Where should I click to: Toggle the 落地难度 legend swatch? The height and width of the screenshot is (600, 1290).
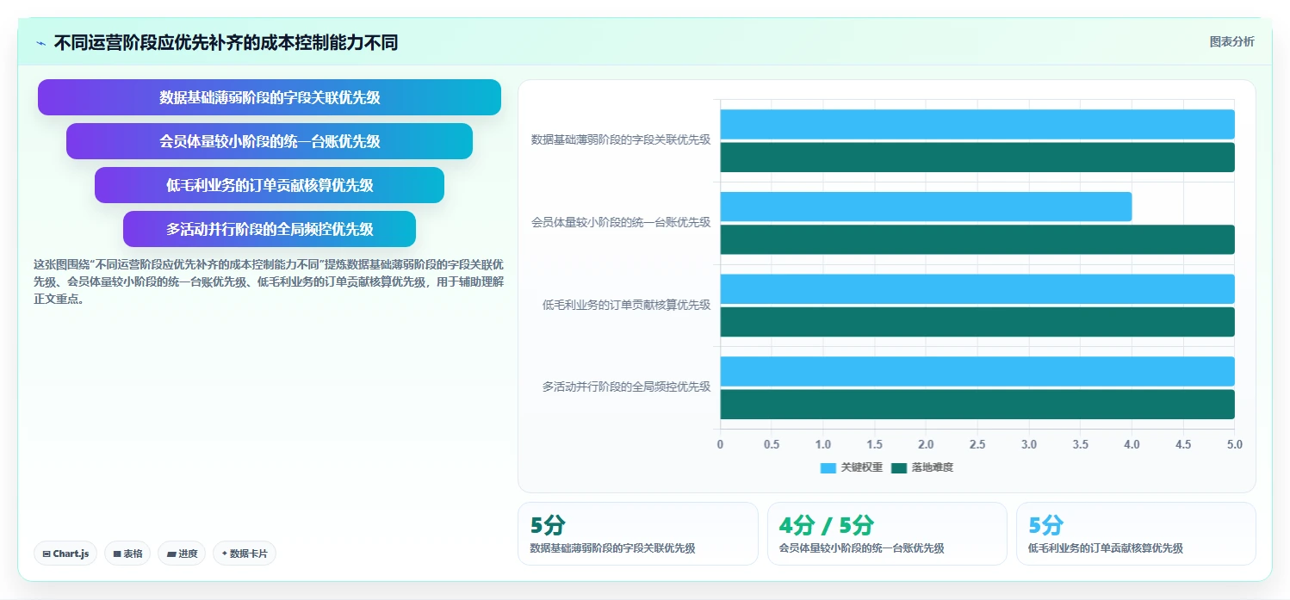coord(899,467)
